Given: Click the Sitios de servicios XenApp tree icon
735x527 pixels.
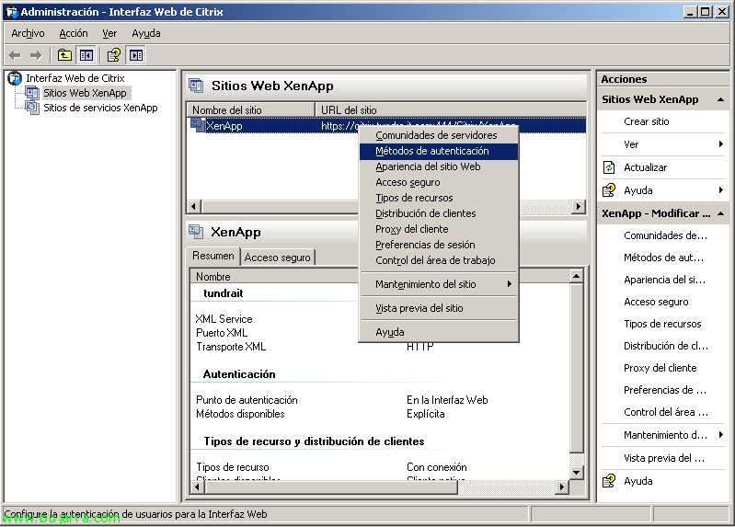Looking at the screenshot, I should point(32,108).
